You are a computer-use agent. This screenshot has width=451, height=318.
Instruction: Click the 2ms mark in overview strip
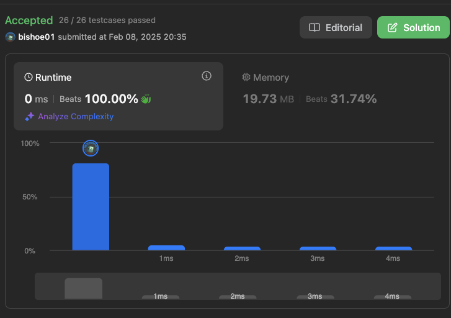click(238, 296)
